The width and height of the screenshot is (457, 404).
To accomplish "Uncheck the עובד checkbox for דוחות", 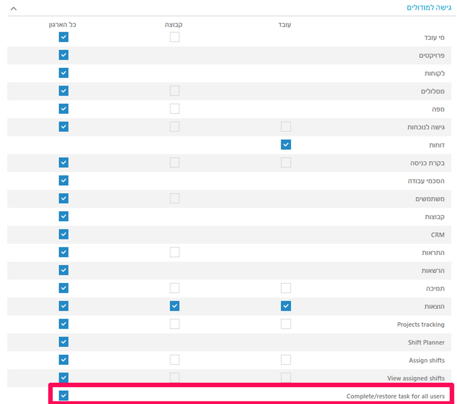I will click(x=286, y=145).
